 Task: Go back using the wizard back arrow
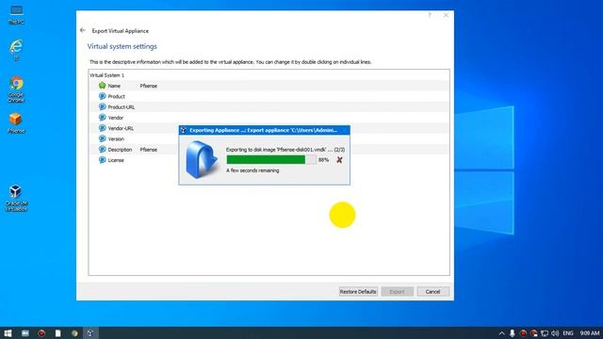[83, 30]
